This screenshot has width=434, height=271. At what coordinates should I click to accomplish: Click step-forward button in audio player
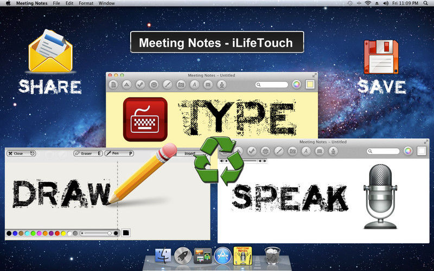pos(265,160)
